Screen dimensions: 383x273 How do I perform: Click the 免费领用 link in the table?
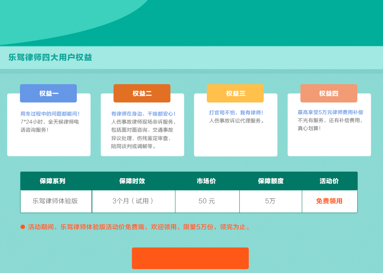click(329, 201)
